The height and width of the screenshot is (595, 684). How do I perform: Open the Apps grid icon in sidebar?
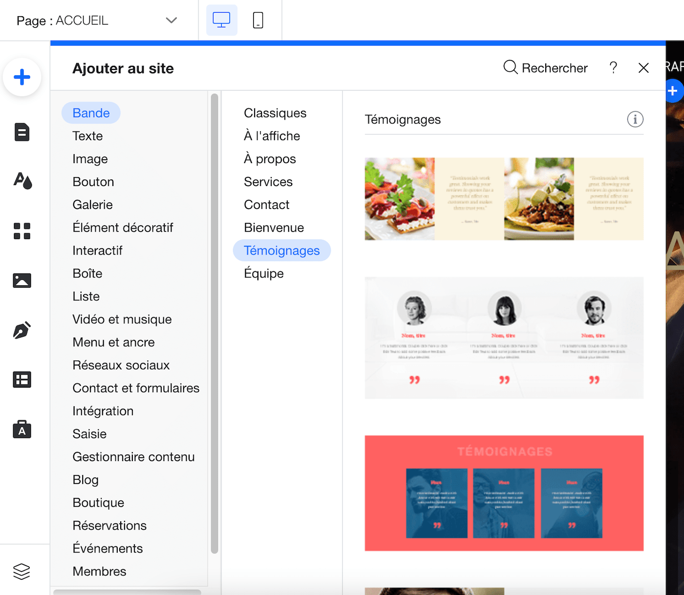click(x=22, y=231)
